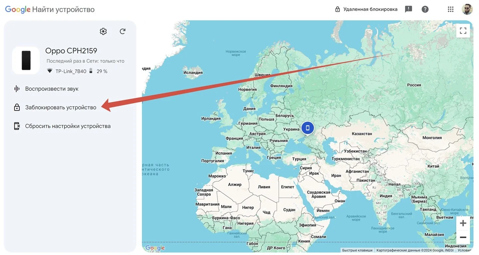Click the Турция label on the map
This screenshot has width=479, height=255.
click(299, 159)
